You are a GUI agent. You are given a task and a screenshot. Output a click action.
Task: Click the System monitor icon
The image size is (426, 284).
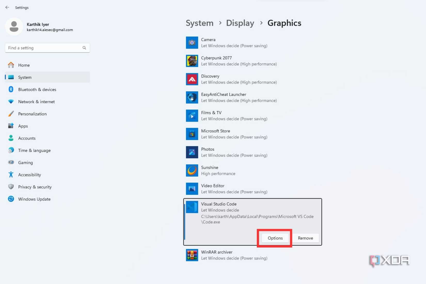coord(11,77)
